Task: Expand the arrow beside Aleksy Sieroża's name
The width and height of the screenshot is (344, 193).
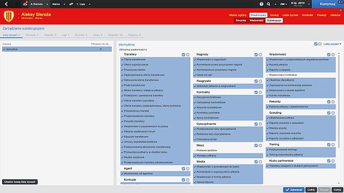Action: [53, 14]
